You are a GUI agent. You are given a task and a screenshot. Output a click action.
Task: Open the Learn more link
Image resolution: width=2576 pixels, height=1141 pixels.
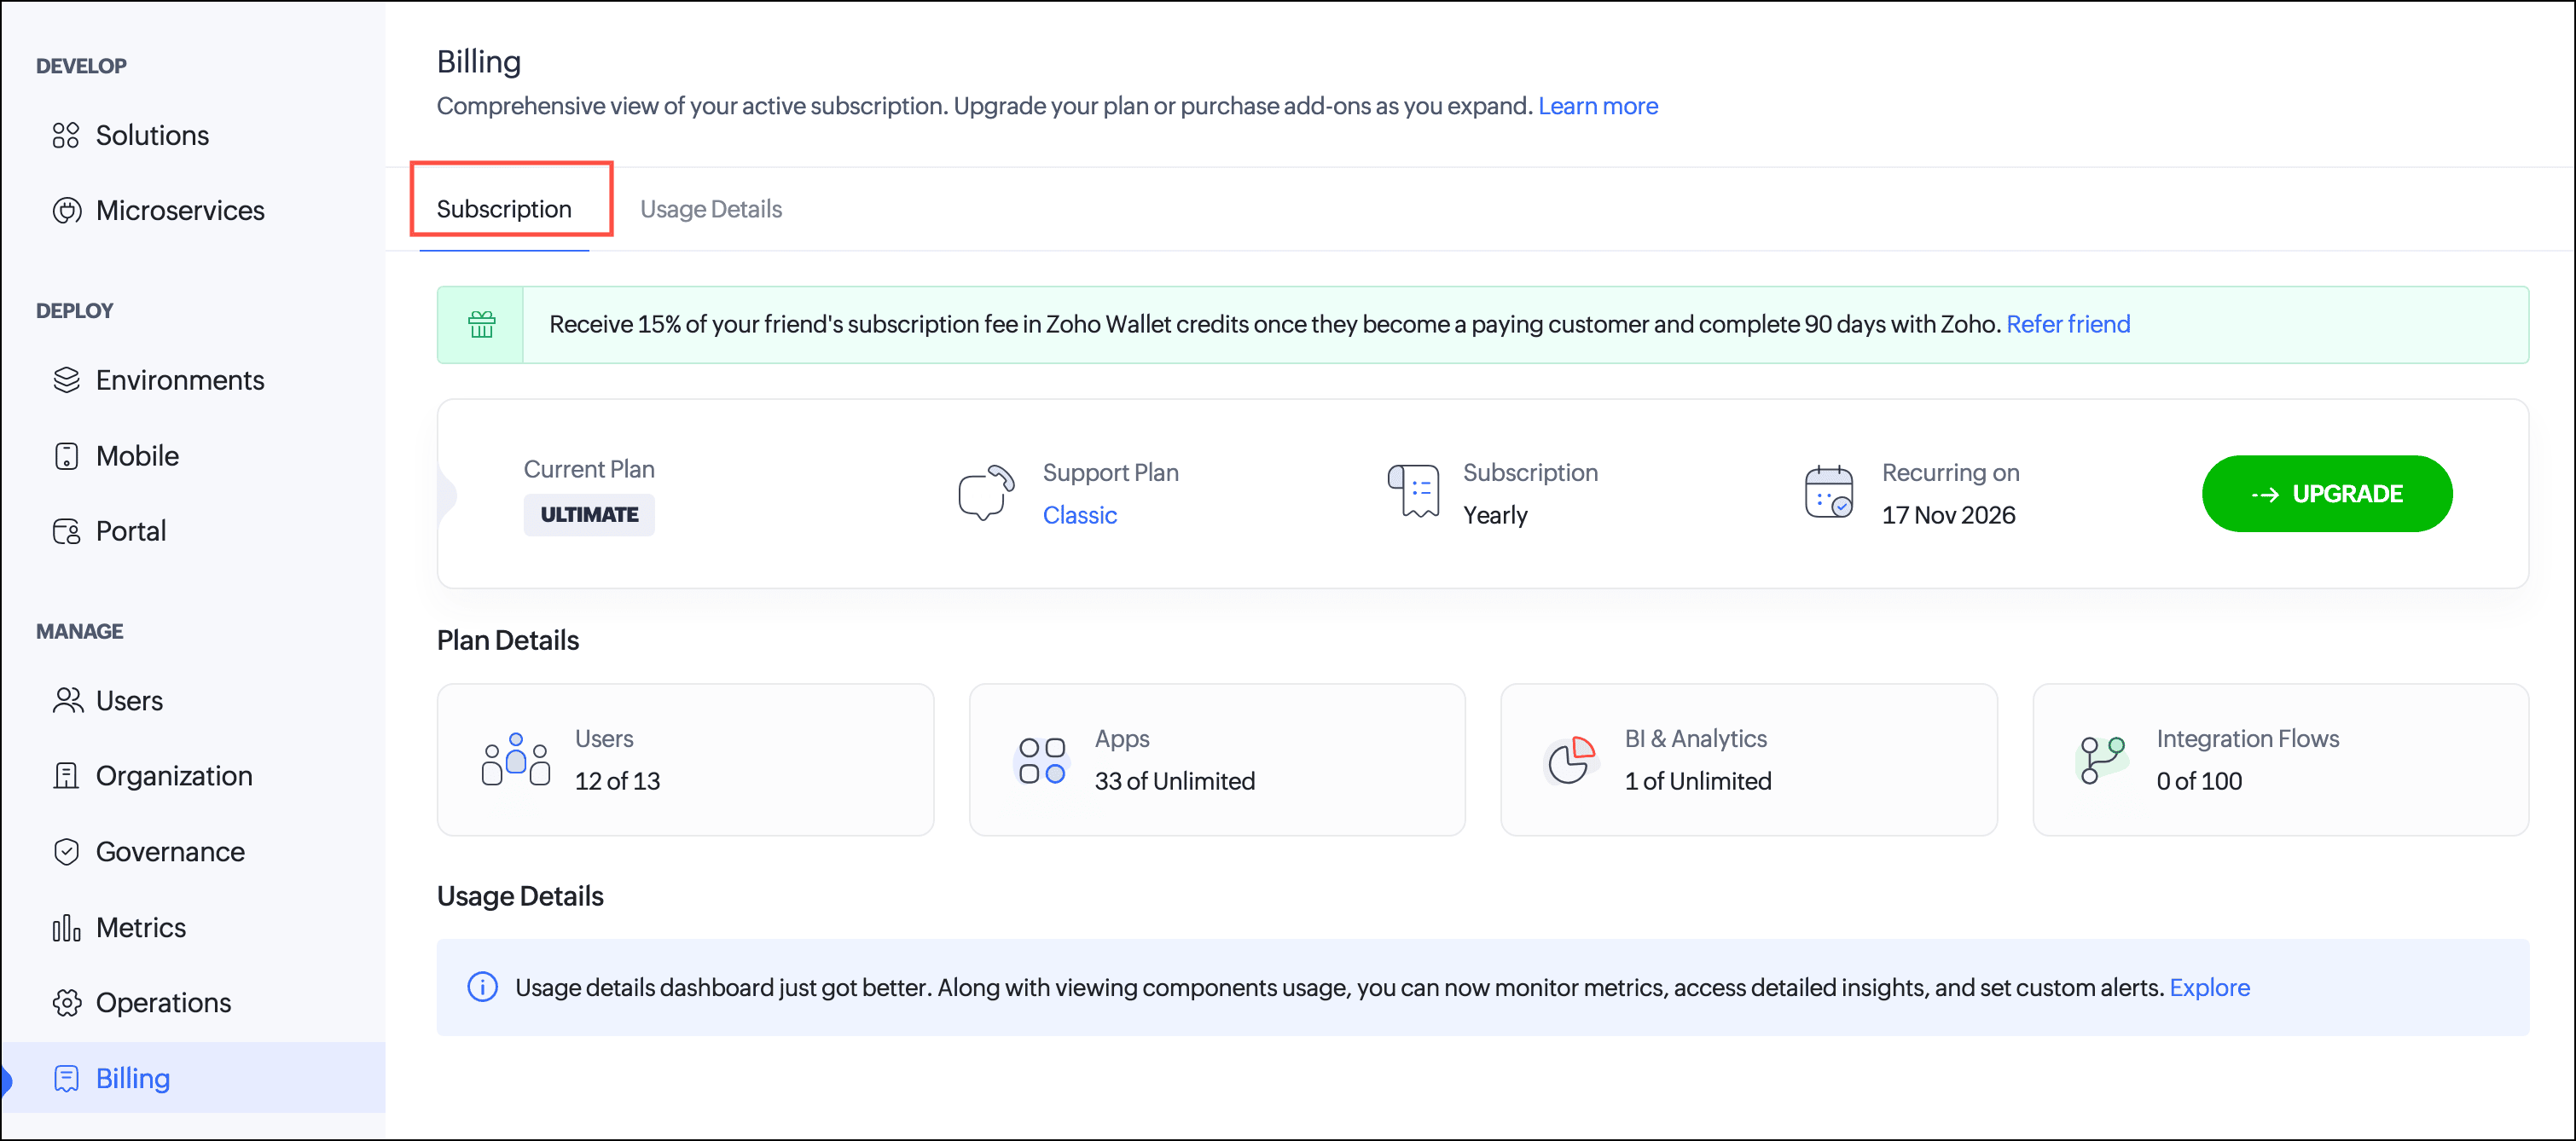coord(1597,106)
